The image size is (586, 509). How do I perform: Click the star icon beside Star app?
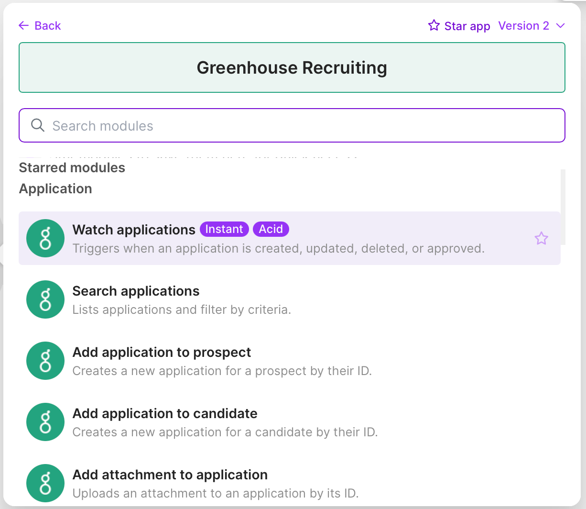(x=434, y=25)
